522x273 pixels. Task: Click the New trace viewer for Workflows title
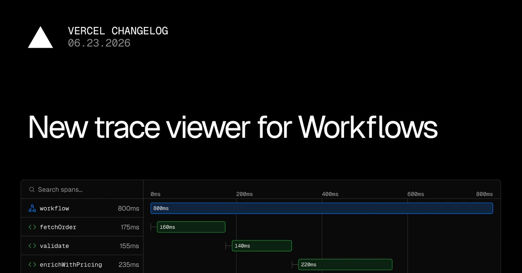coord(233,127)
